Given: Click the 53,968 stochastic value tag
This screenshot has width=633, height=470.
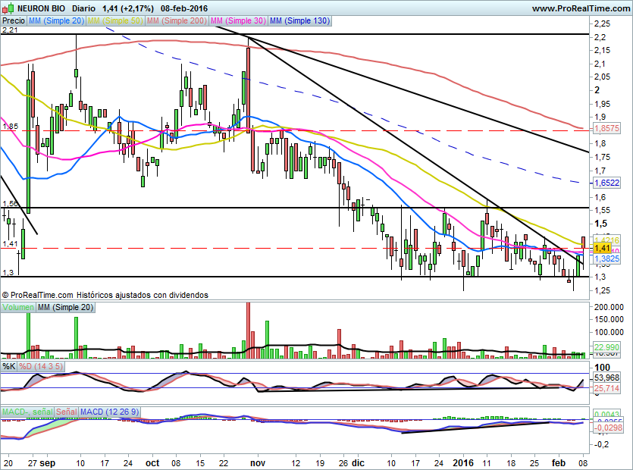Looking at the screenshot, I should [606, 378].
